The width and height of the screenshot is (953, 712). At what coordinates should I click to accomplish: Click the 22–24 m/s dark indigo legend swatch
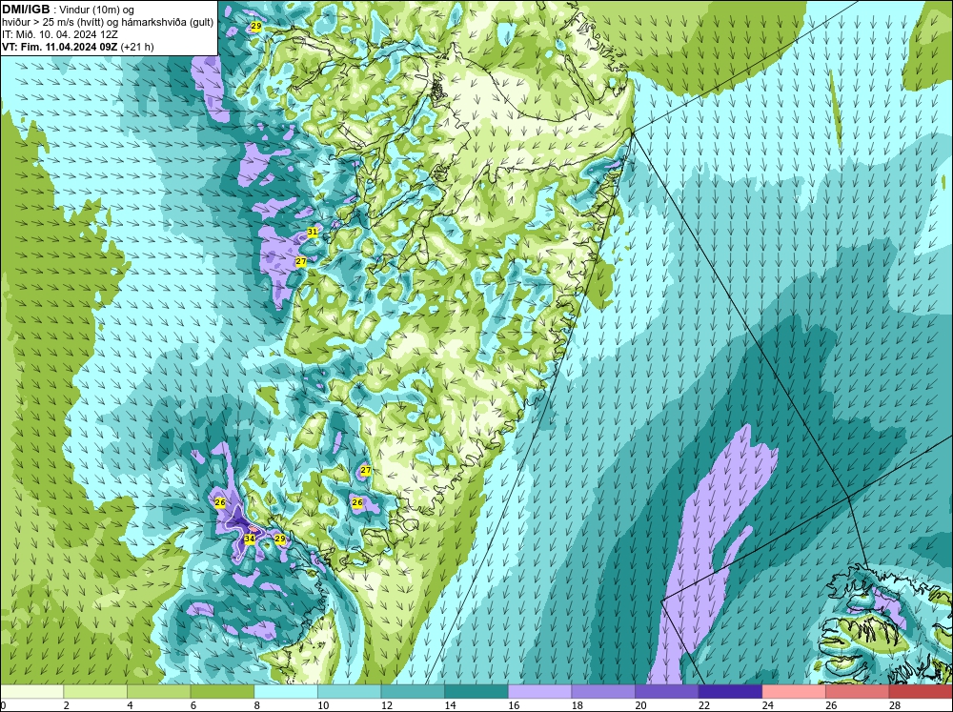tap(730, 692)
